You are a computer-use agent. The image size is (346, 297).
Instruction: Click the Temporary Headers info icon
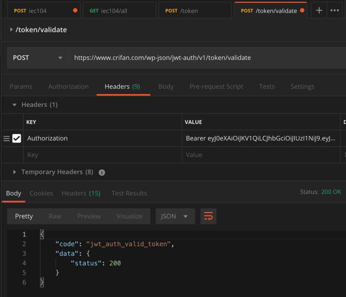click(x=102, y=173)
